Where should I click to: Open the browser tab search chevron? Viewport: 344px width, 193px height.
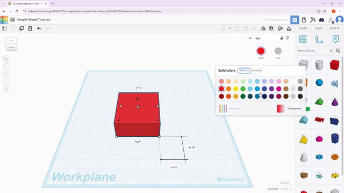[x=4, y=4]
